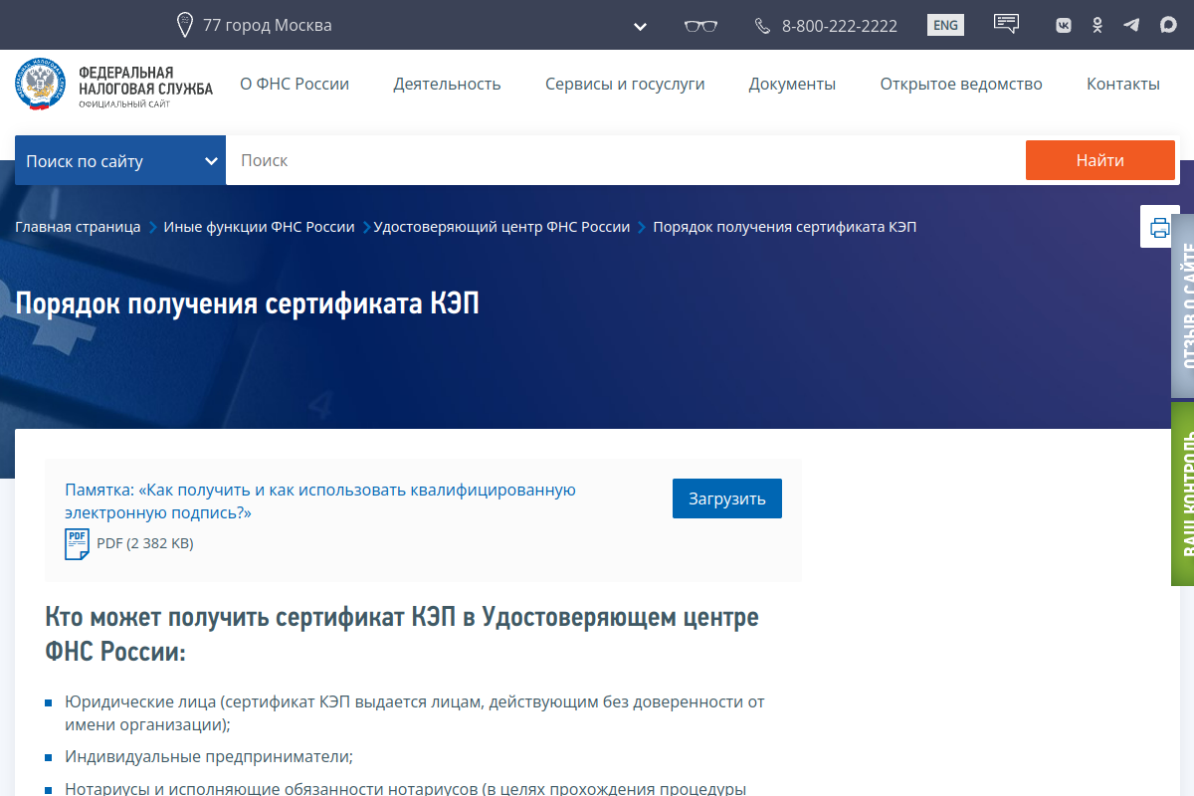Focus the 'Поиск' search input field
The width and height of the screenshot is (1194, 796).
click(625, 160)
